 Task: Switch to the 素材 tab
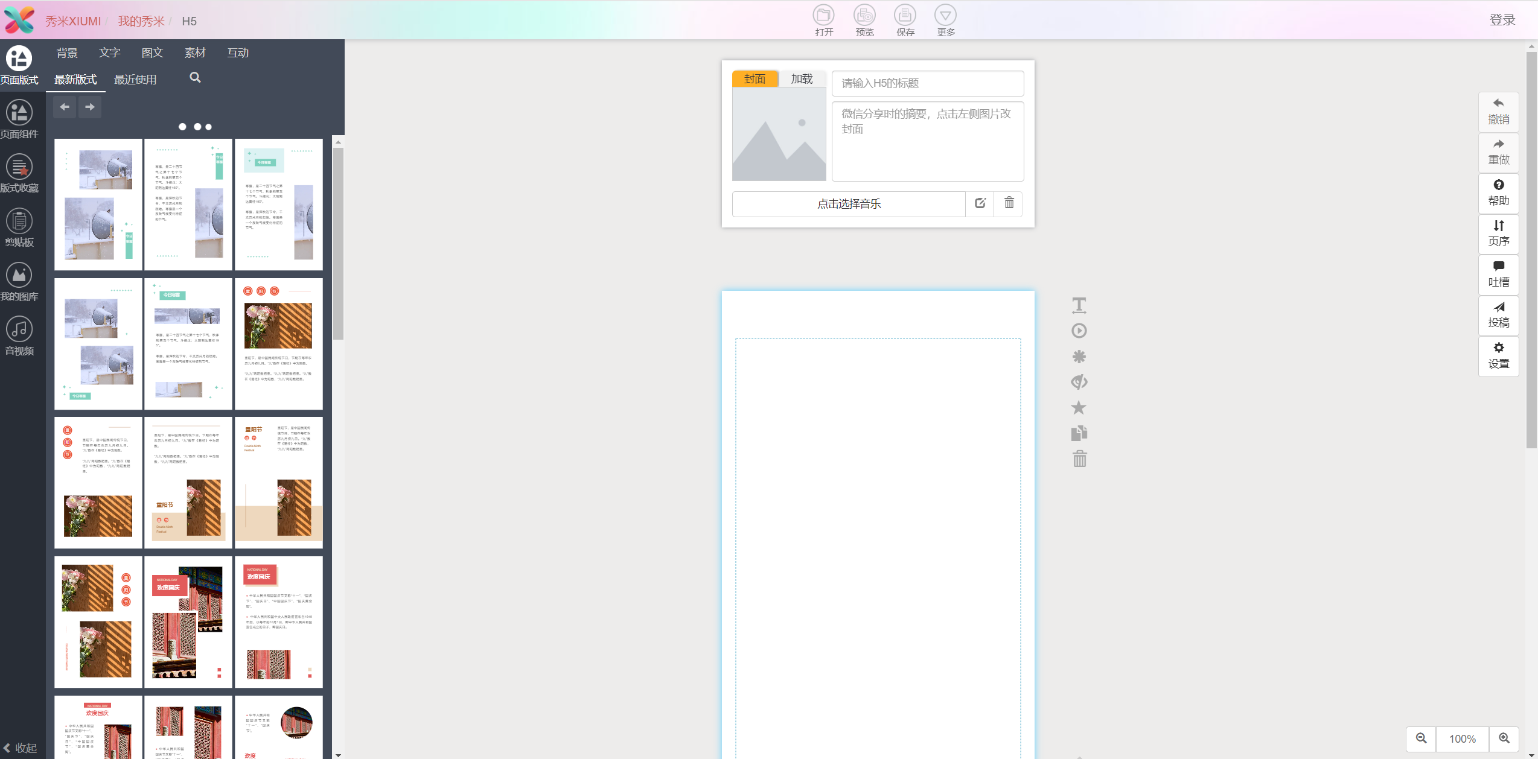pos(195,53)
